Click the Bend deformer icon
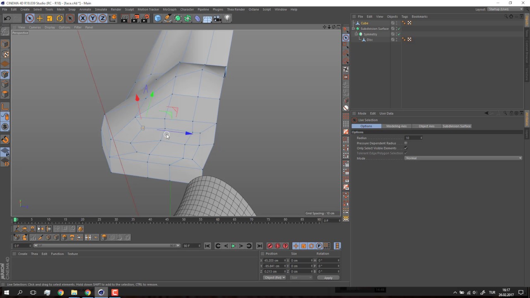This screenshot has height=298, width=530. tap(198, 18)
